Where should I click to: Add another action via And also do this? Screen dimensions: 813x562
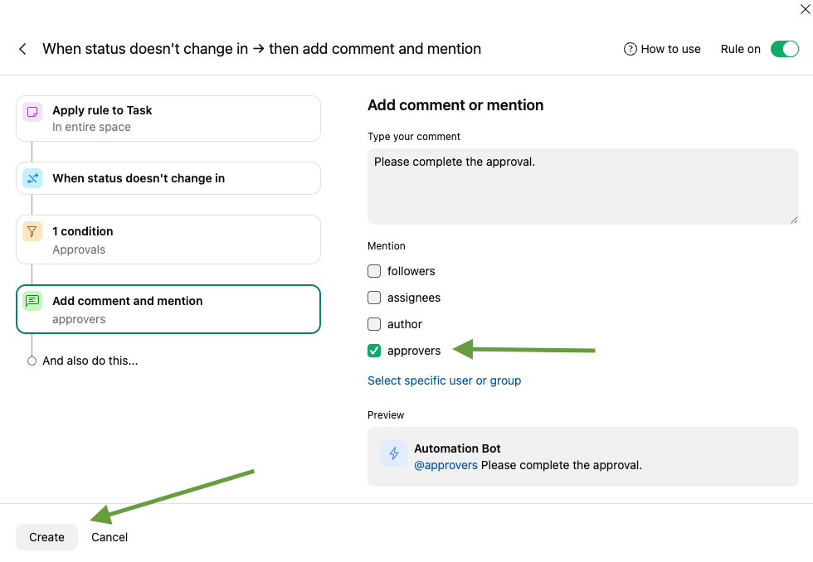click(x=90, y=361)
